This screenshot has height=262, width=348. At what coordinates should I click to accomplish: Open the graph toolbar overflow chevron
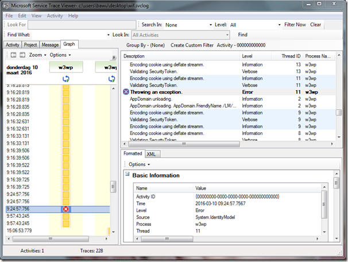point(114,57)
